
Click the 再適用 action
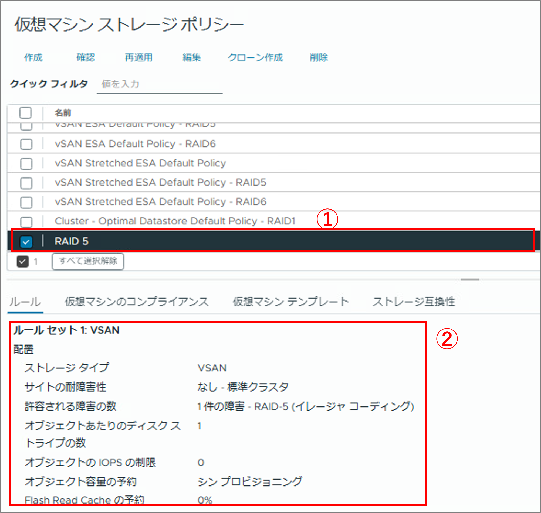139,57
